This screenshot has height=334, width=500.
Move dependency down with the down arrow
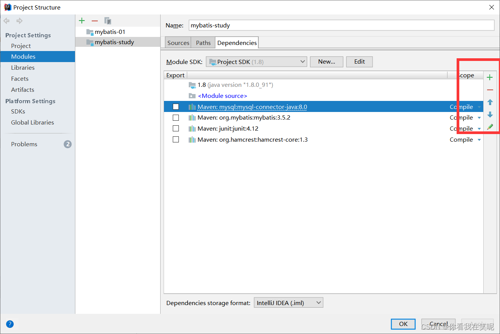(x=490, y=115)
